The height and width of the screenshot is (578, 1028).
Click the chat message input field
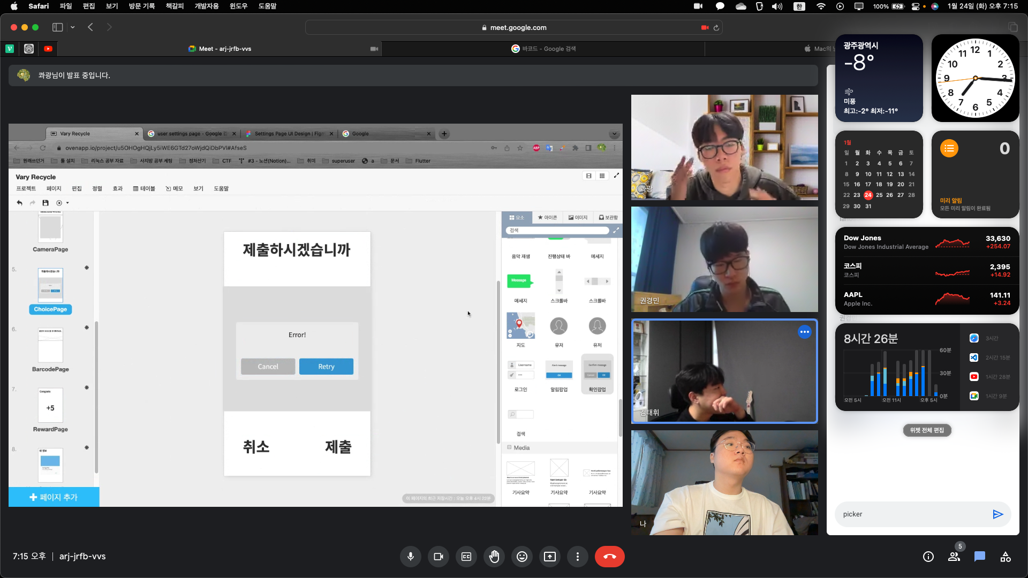click(x=910, y=514)
